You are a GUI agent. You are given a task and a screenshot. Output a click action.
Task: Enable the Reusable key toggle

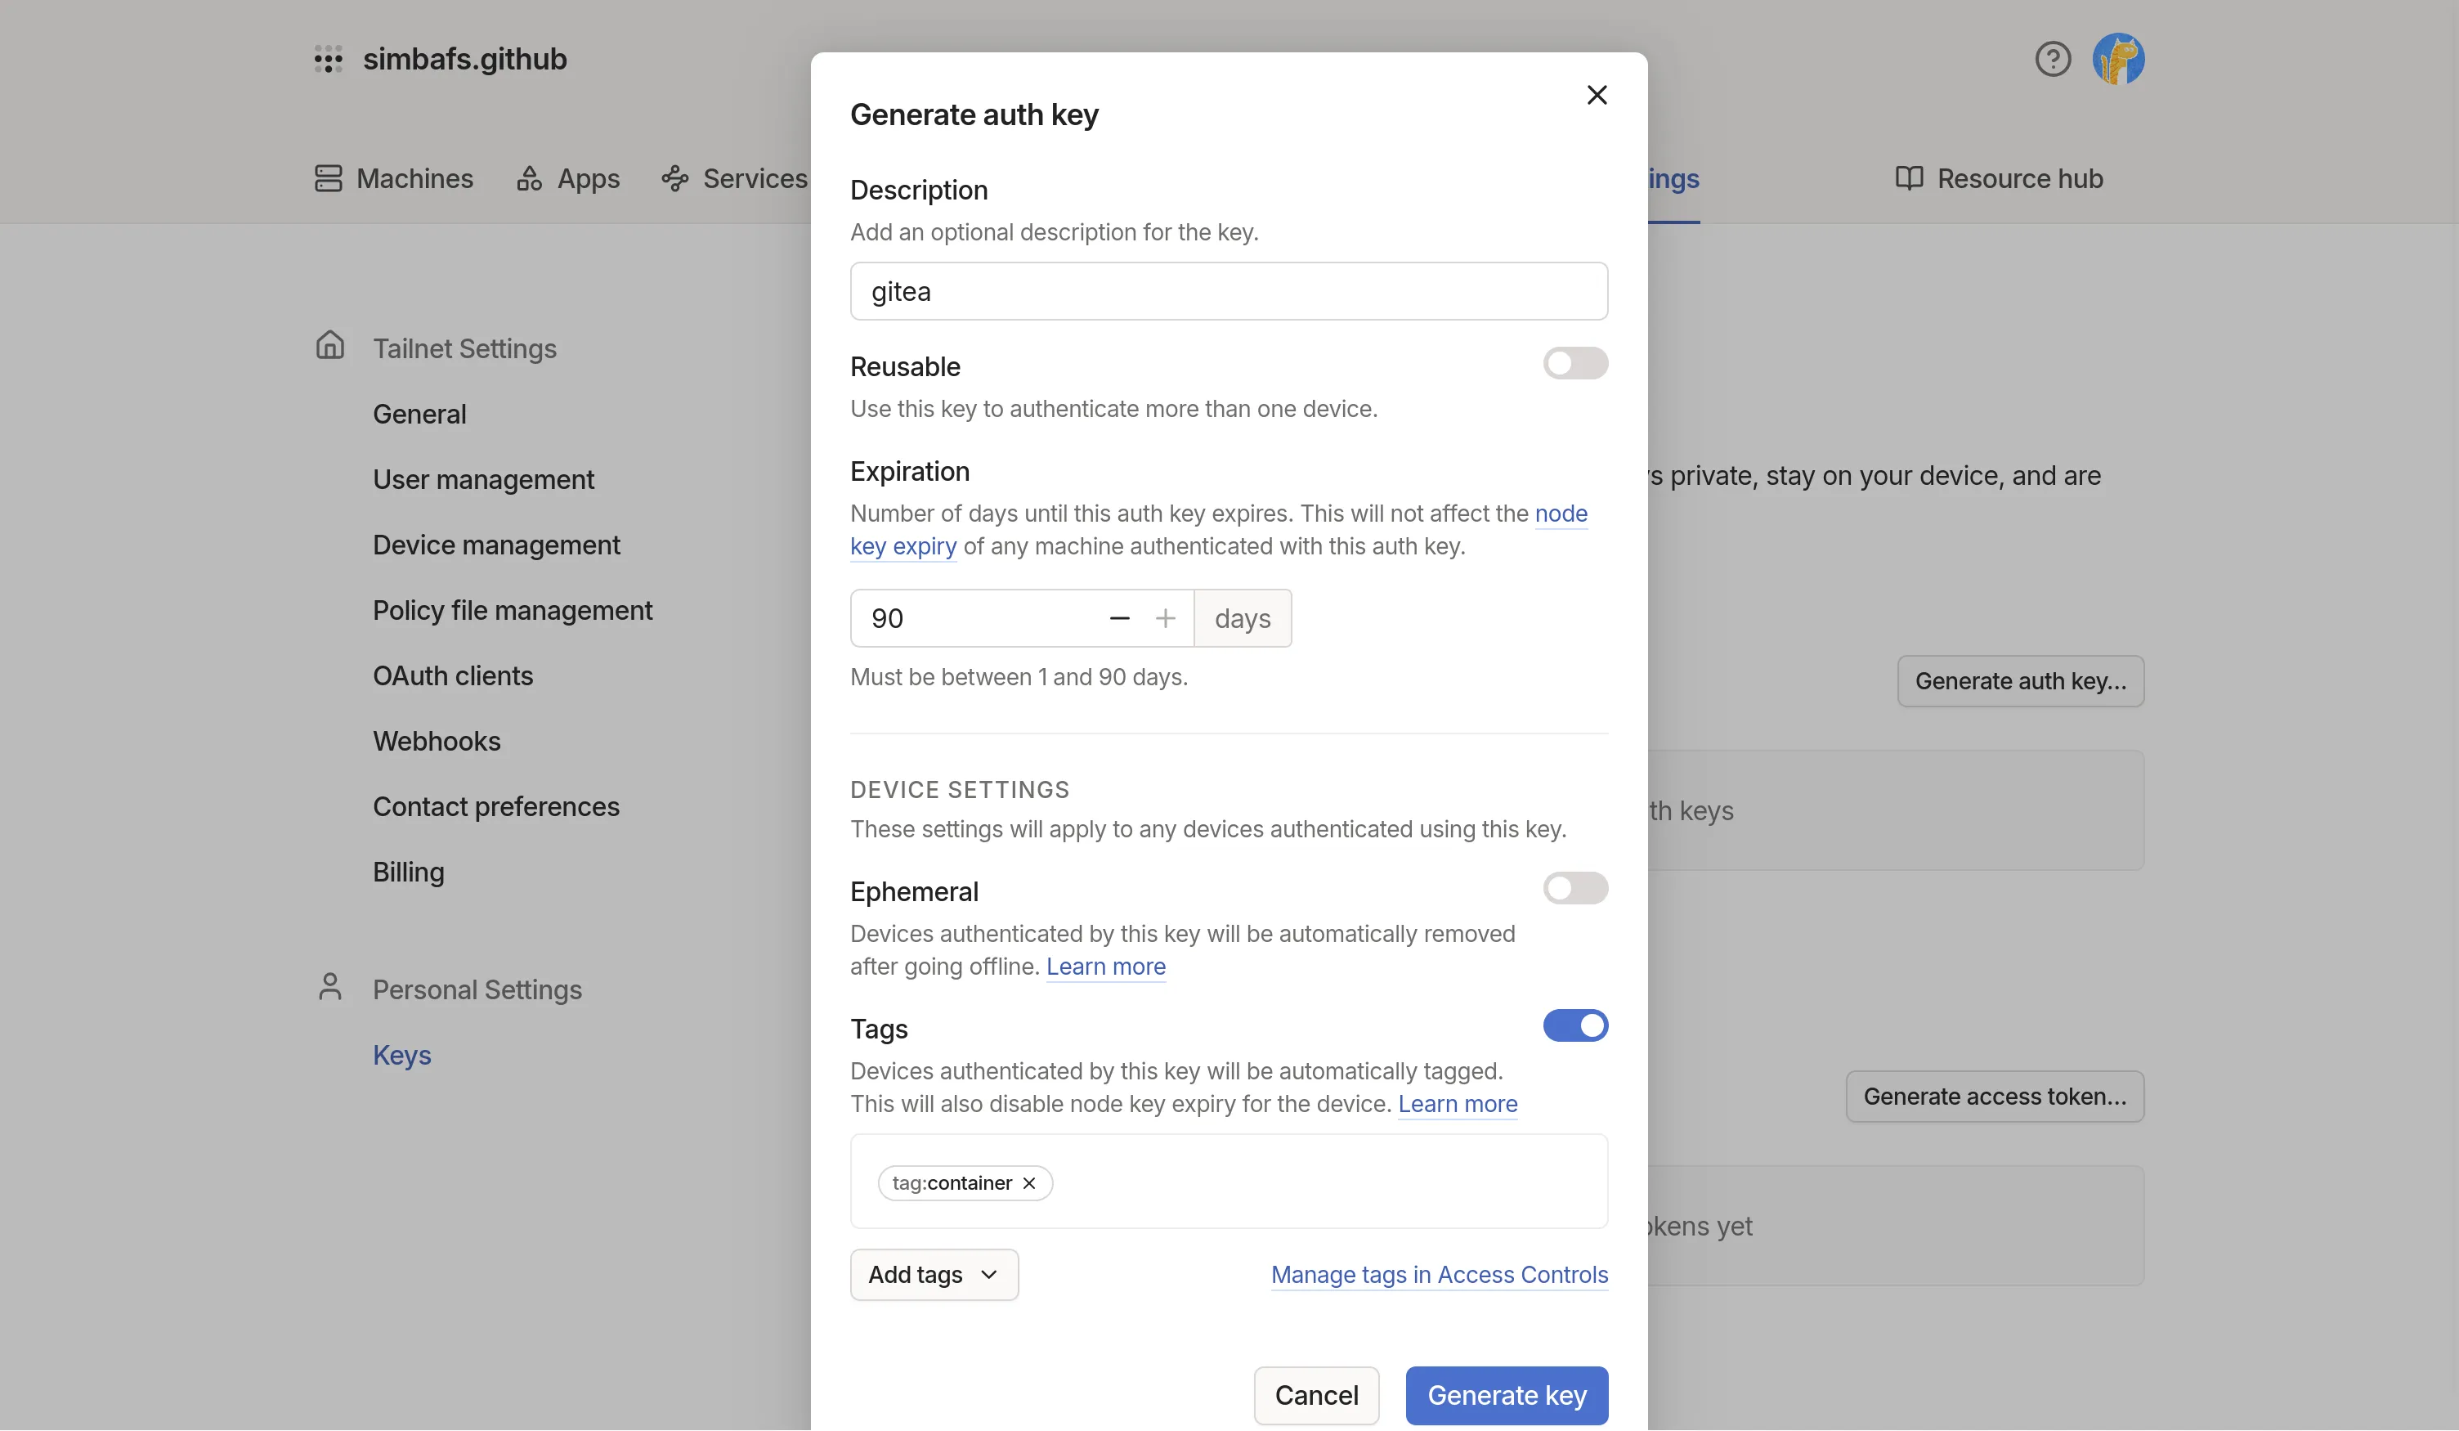[x=1575, y=363]
